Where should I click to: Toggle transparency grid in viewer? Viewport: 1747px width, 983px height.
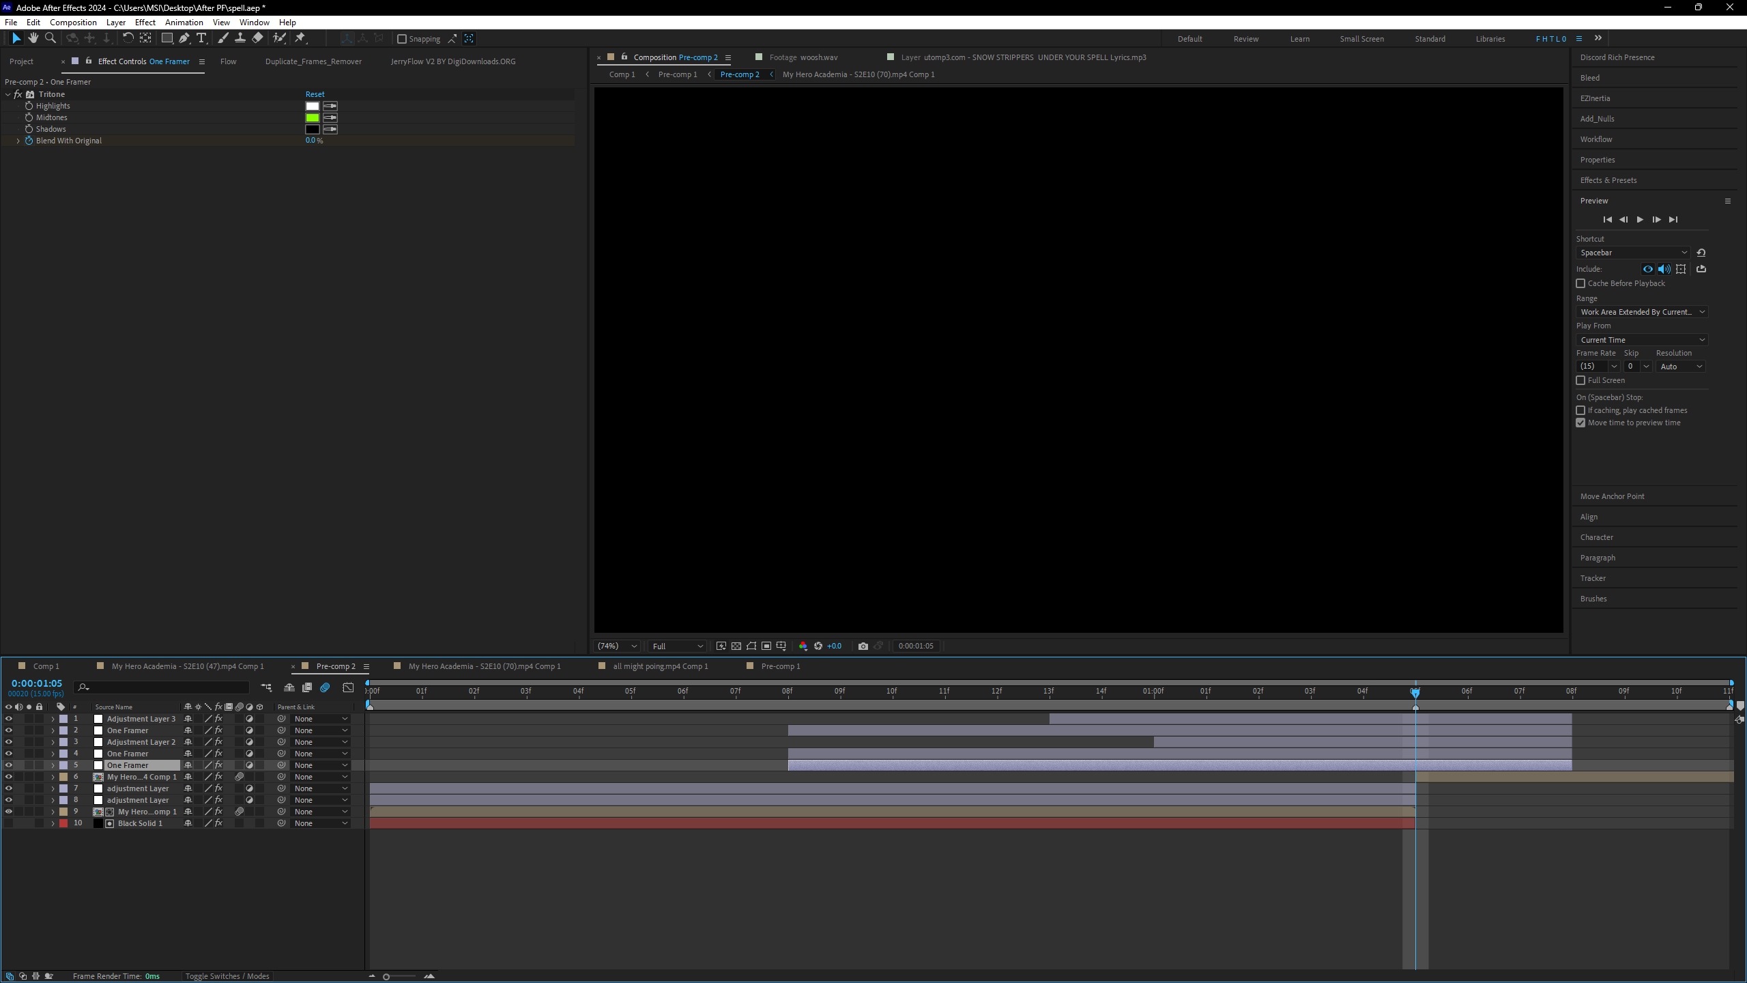pos(736,645)
